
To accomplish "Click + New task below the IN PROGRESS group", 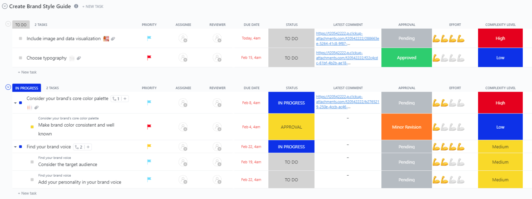I will 27,193.
